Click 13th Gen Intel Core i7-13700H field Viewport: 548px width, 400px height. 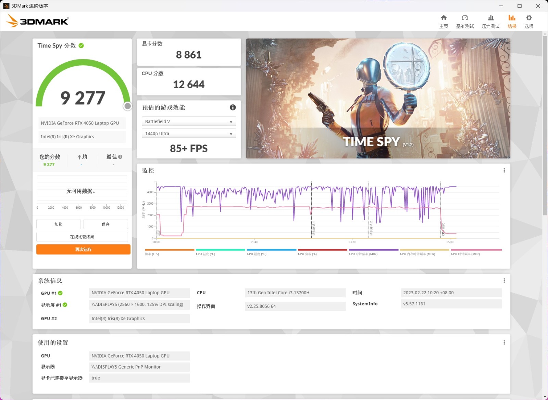coord(295,293)
